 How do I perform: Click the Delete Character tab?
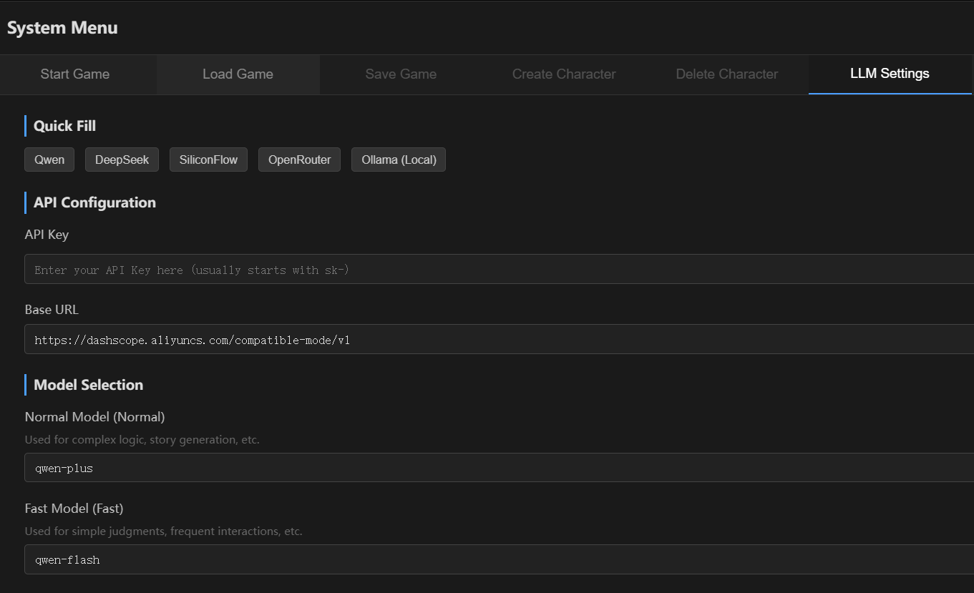pyautogui.click(x=726, y=74)
